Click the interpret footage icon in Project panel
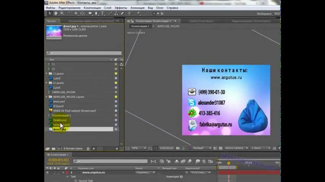This screenshot has height=182, width=325. click(x=47, y=149)
